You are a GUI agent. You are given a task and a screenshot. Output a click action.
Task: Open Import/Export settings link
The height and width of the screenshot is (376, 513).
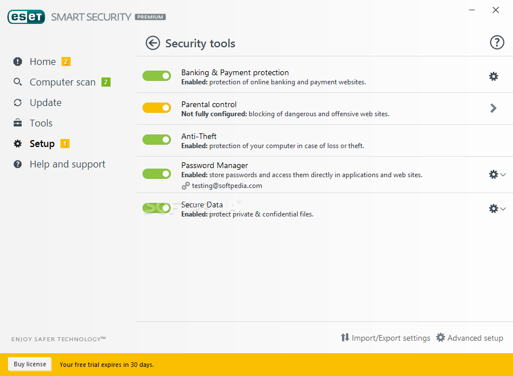click(390, 338)
